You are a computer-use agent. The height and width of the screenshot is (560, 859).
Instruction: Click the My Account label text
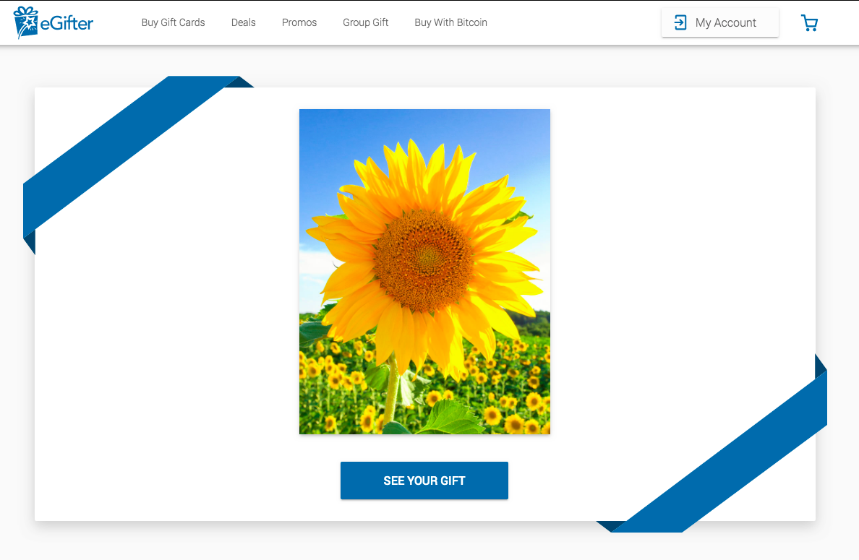tap(725, 23)
